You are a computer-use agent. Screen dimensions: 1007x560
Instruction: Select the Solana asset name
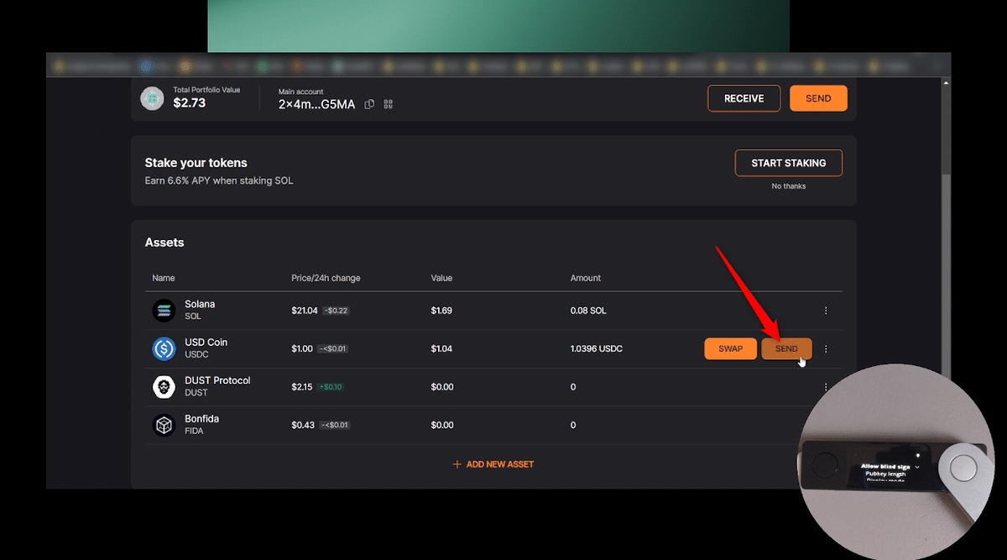point(200,304)
